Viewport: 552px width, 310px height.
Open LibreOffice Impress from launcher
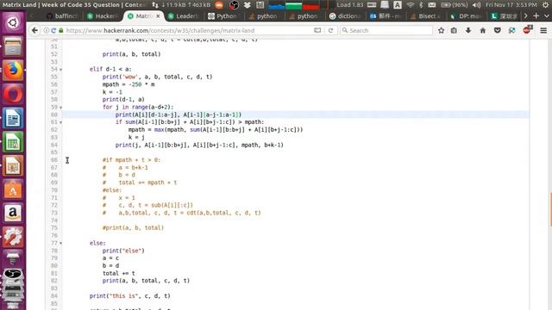point(13,165)
